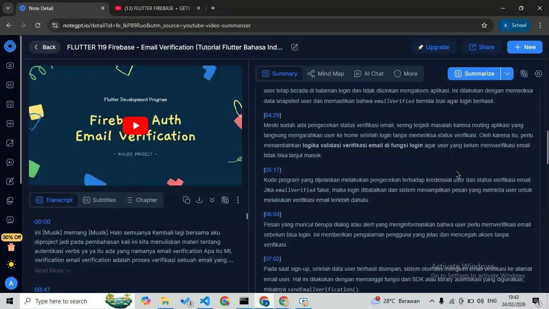Switch to the AI Chat tab
Viewport: 549px width, 309px height.
point(369,74)
